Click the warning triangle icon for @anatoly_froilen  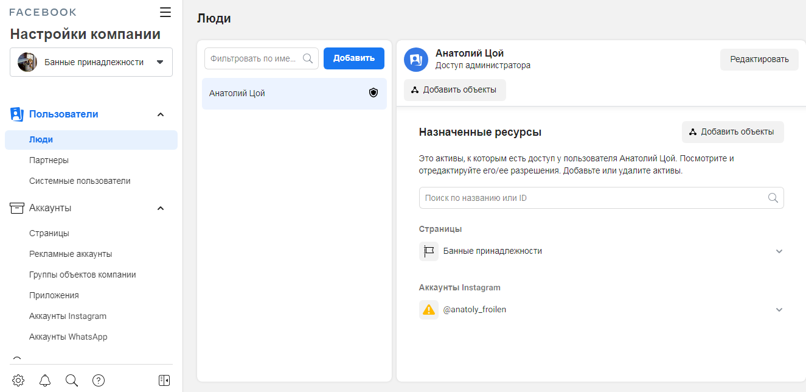[429, 309]
